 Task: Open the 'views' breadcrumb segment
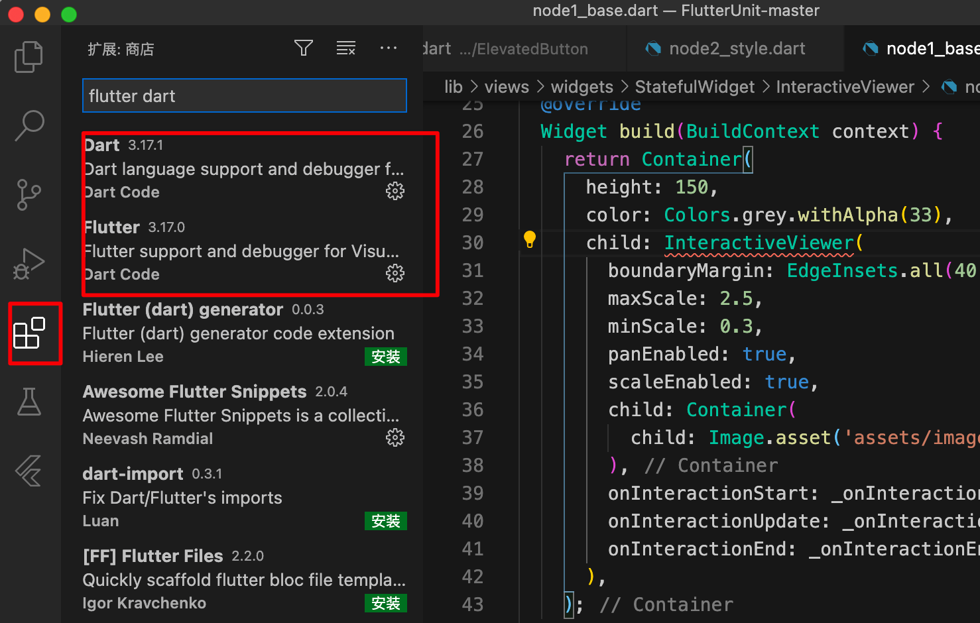point(507,87)
